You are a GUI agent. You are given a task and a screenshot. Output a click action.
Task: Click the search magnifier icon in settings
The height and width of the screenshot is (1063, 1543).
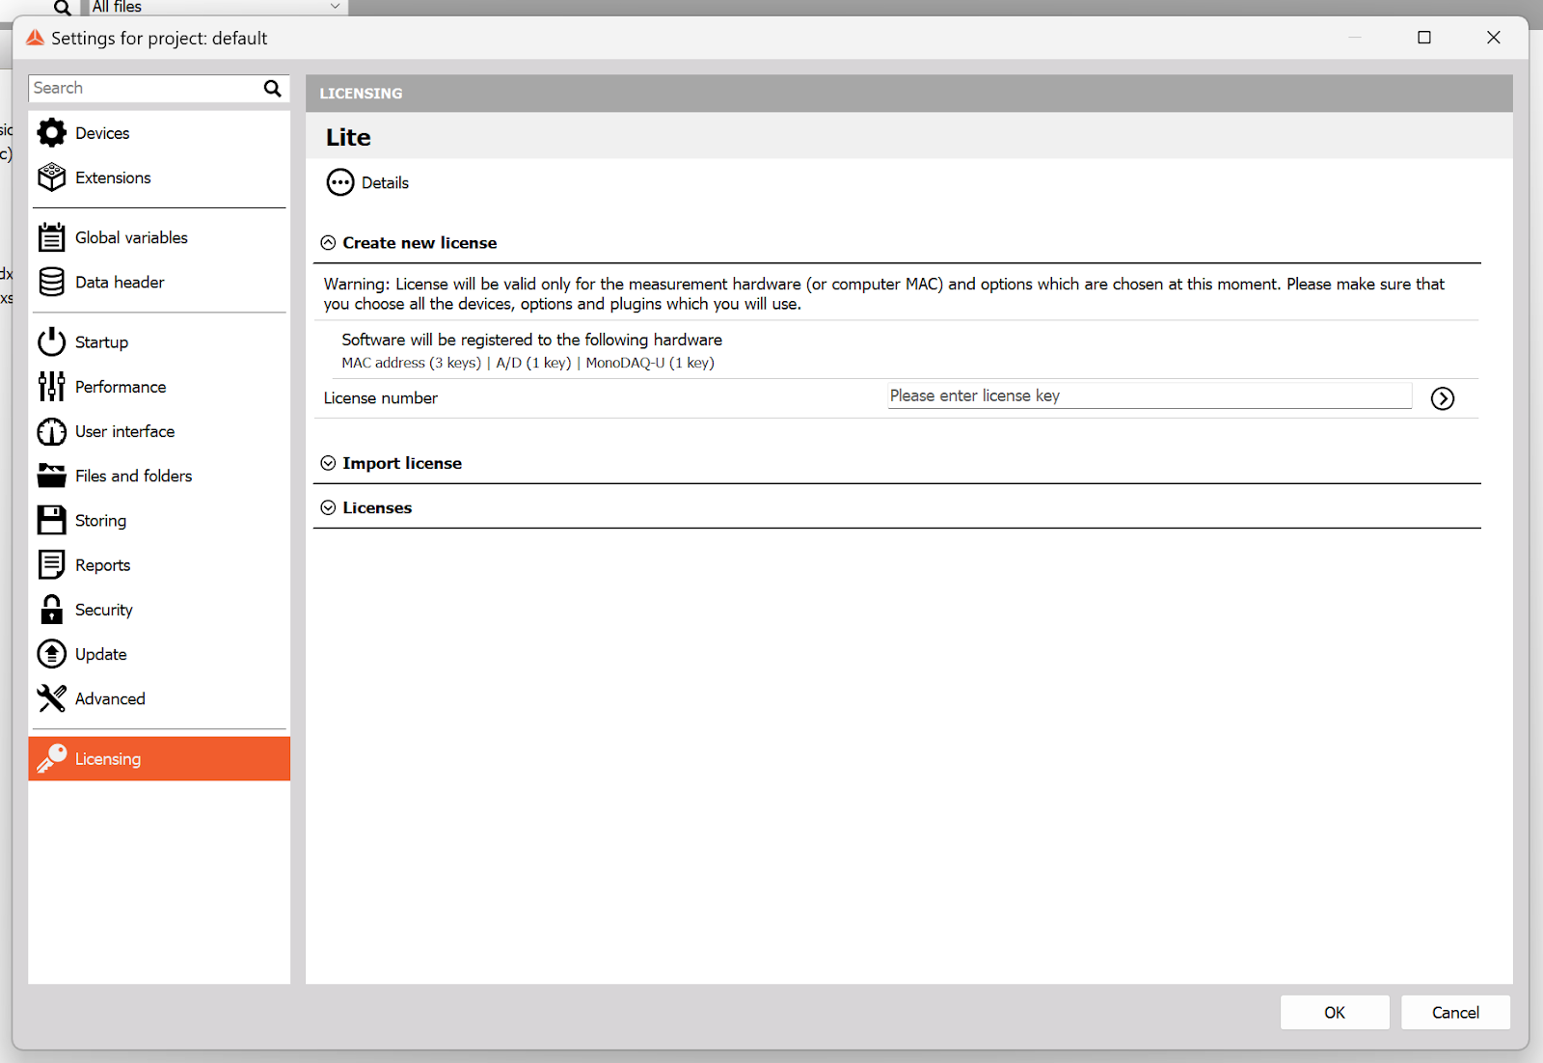tap(273, 88)
